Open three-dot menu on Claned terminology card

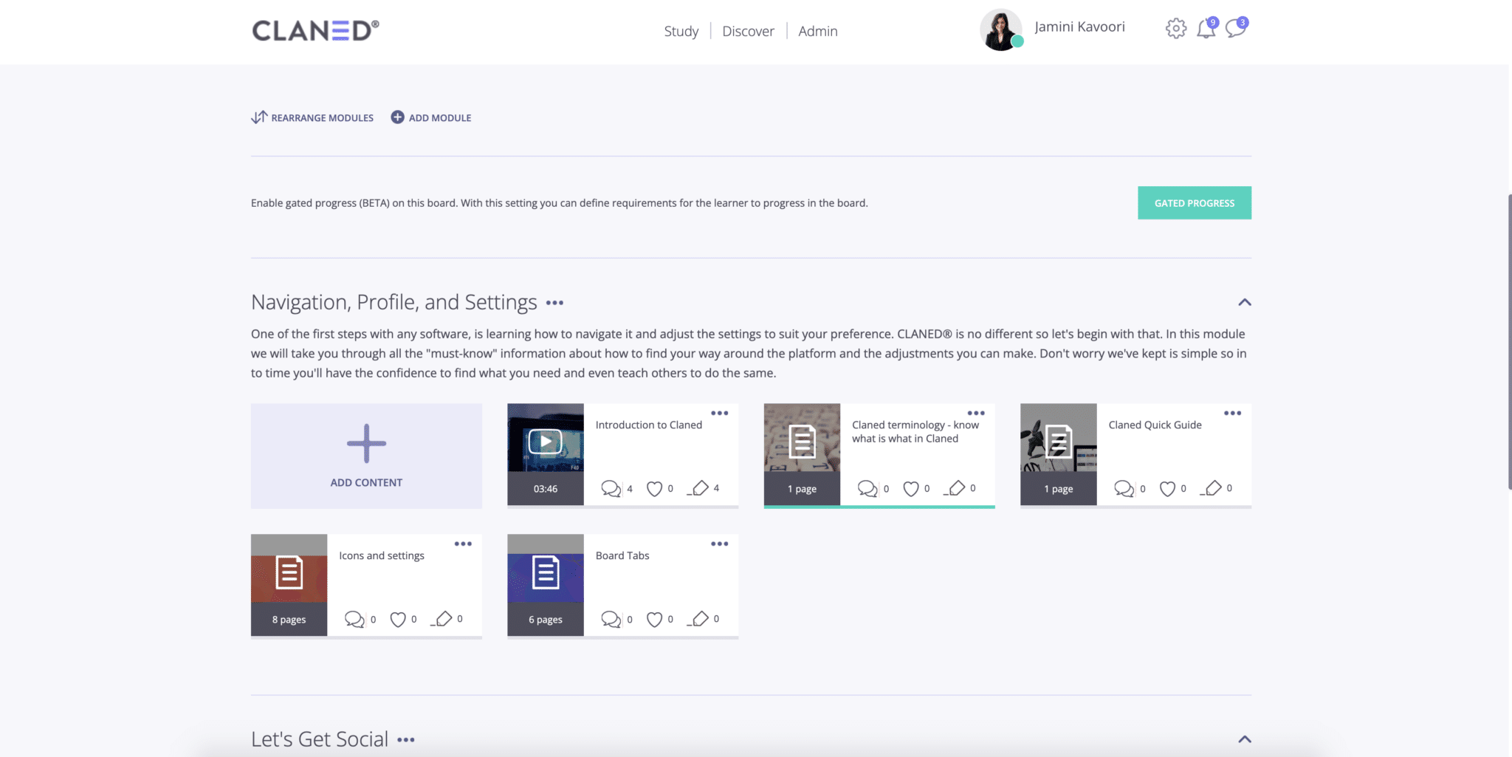pyautogui.click(x=976, y=413)
